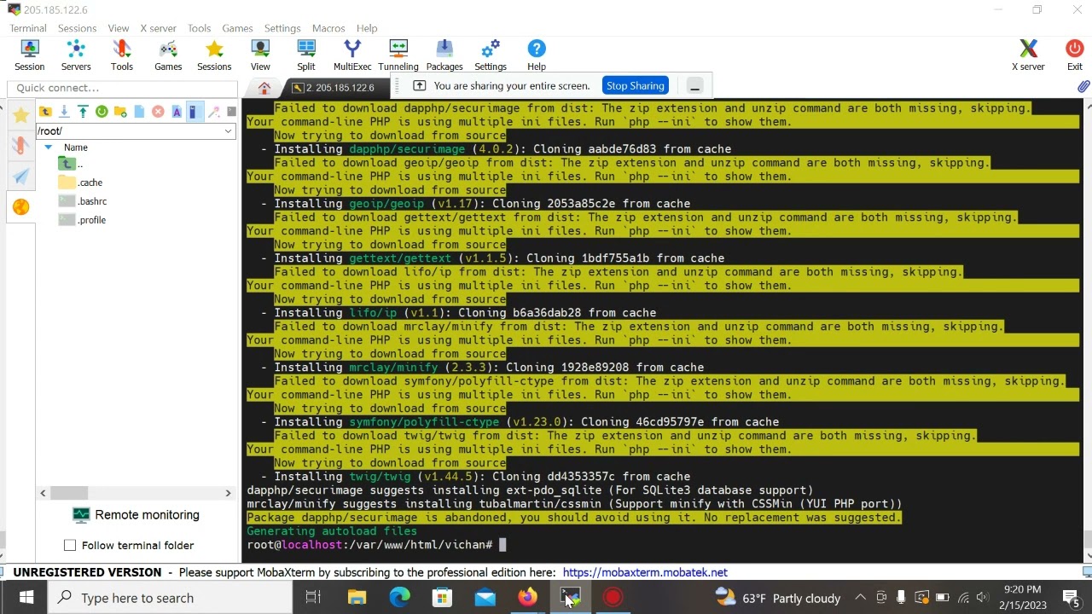Image resolution: width=1092 pixels, height=614 pixels.
Task: Click the Windows search box
Action: (171, 598)
